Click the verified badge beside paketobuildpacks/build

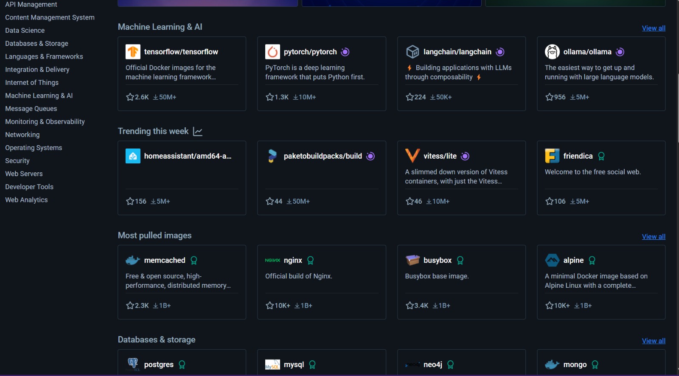tap(370, 156)
